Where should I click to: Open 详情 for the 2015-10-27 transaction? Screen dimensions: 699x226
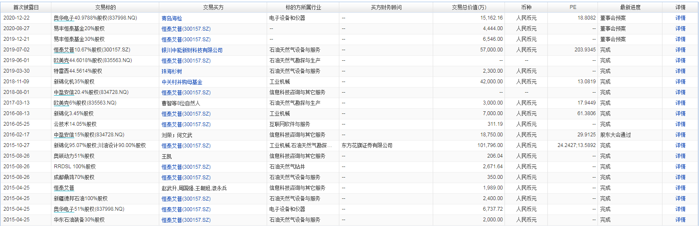pyautogui.click(x=680, y=145)
